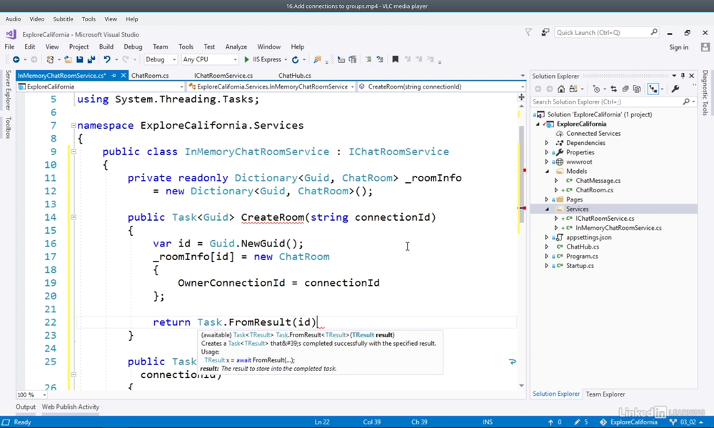Image resolution: width=714 pixels, height=428 pixels.
Task: Toggle pin on InMemoryChatRoomService.cs tab
Action: coord(114,76)
